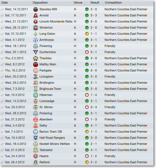
Task: Toggle the checkmark beside Sat, 28.4.2012
Action: tap(2, 162)
